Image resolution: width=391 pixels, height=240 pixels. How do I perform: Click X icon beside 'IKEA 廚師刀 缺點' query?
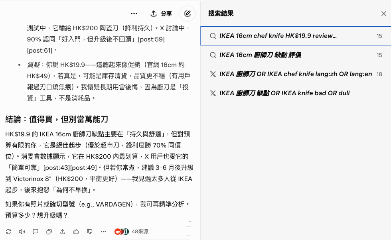(213, 93)
